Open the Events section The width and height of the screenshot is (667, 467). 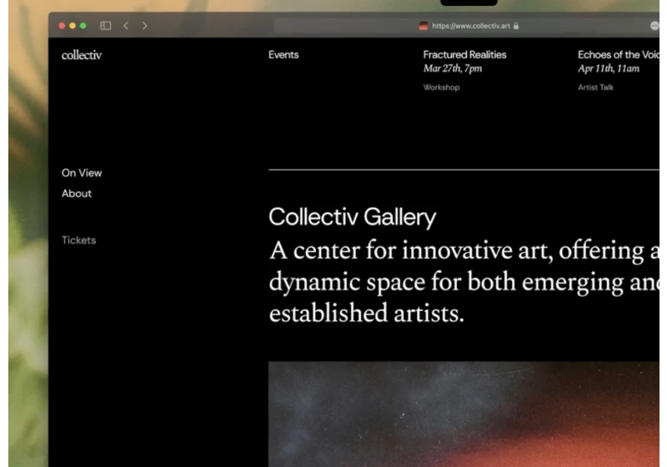pyautogui.click(x=283, y=55)
